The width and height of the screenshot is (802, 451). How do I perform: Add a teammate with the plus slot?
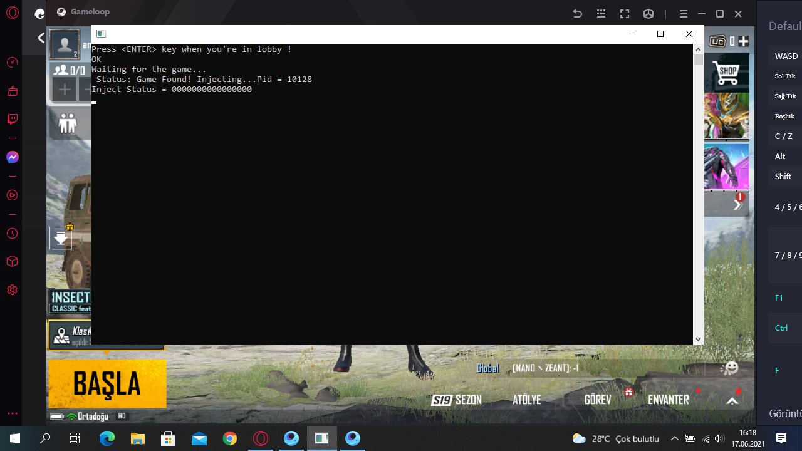click(64, 90)
